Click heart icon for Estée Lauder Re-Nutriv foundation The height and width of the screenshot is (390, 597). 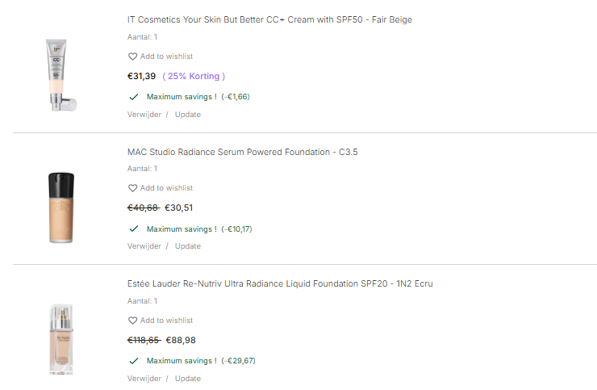point(133,321)
